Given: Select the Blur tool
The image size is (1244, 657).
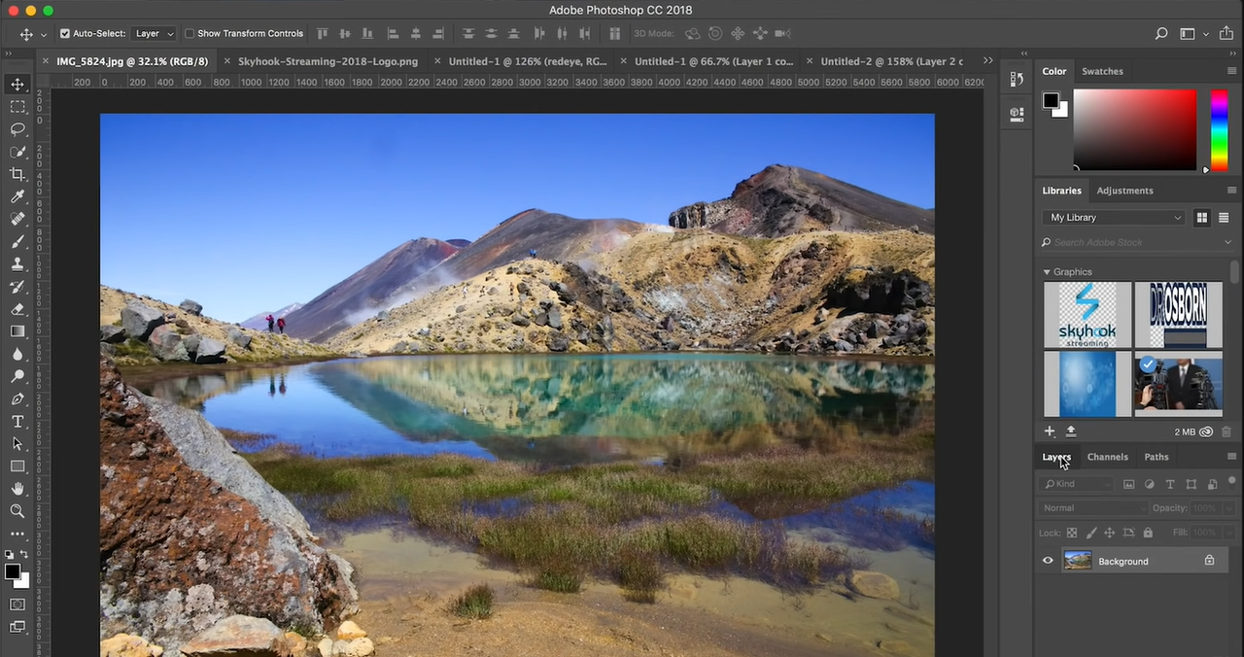Looking at the screenshot, I should (x=17, y=354).
